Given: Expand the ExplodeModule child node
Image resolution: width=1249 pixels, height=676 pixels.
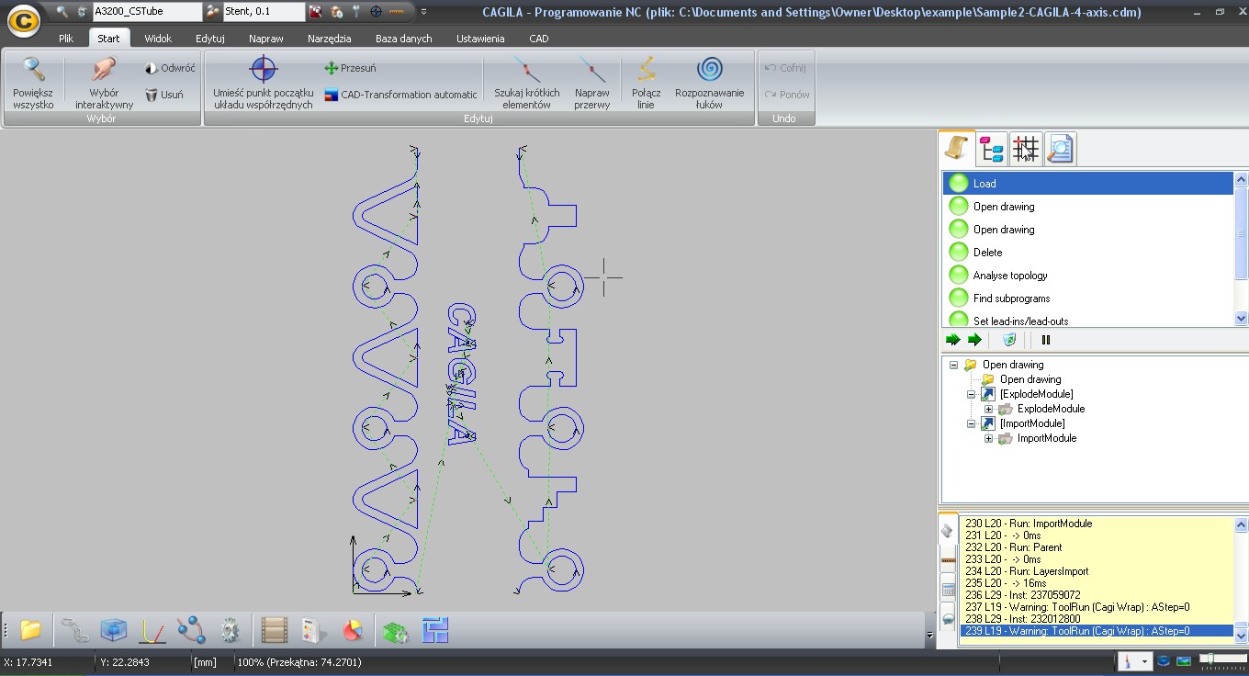Looking at the screenshot, I should pyautogui.click(x=989, y=409).
